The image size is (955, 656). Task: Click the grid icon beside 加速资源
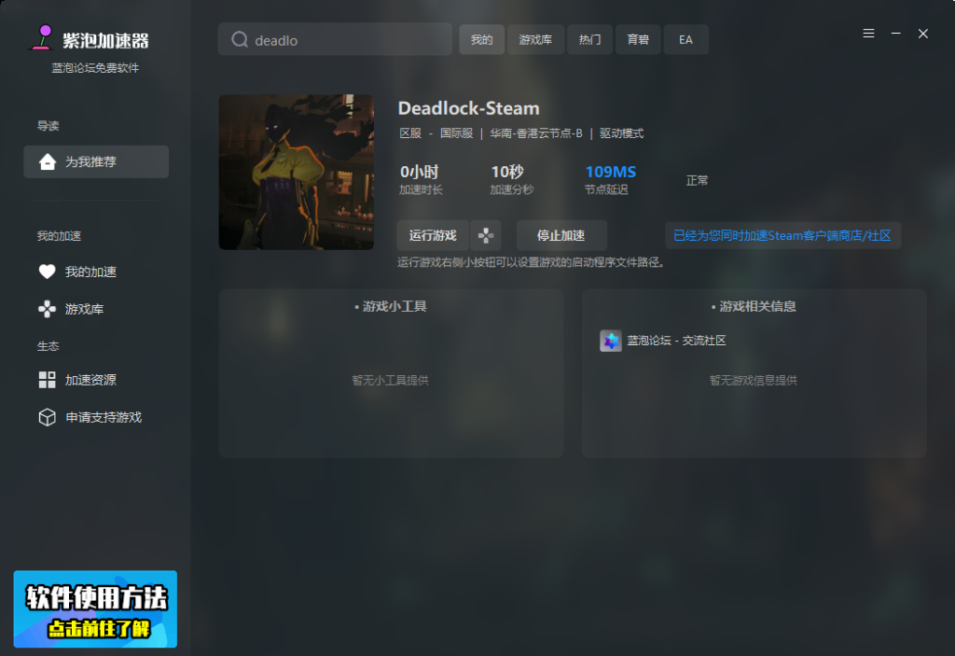click(x=47, y=380)
